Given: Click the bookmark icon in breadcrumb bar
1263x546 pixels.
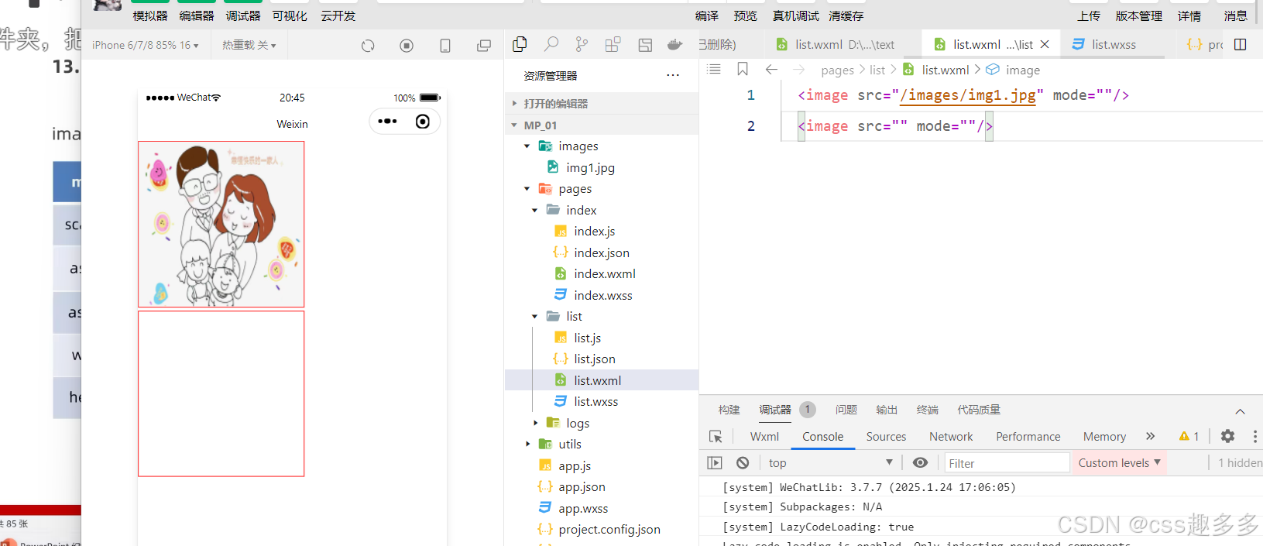Looking at the screenshot, I should 743,70.
